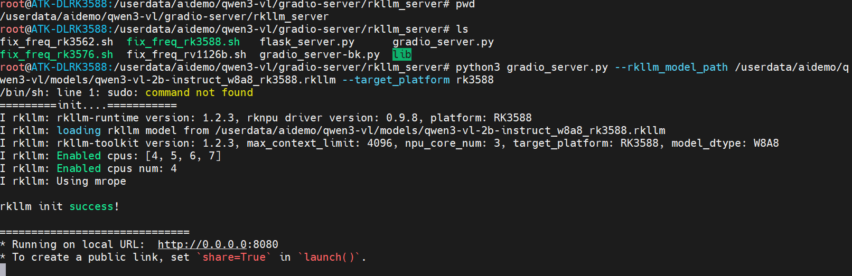Click the =========init....=========== line
The height and width of the screenshot is (276, 852).
point(88,105)
